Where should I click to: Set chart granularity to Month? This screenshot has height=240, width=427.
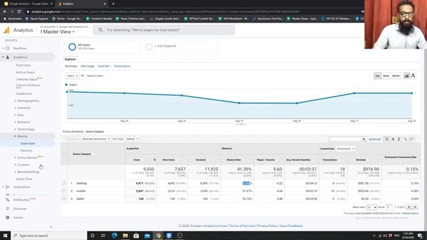[x=396, y=76]
